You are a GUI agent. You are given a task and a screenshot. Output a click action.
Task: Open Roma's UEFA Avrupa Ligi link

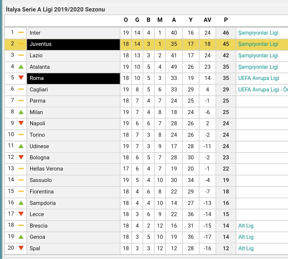[x=258, y=78]
